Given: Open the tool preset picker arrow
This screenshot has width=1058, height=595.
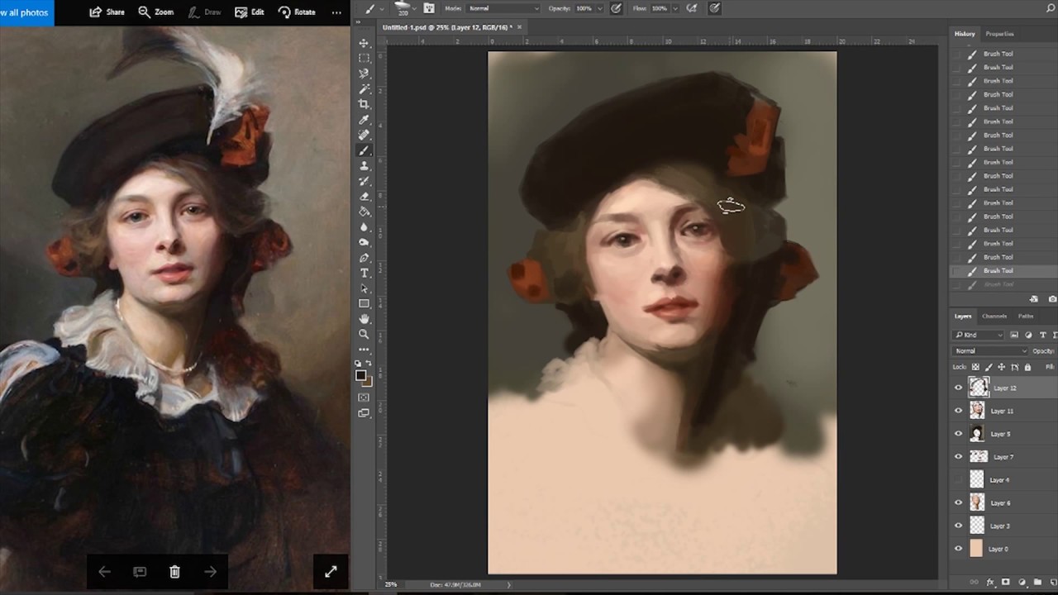Looking at the screenshot, I should (383, 8).
